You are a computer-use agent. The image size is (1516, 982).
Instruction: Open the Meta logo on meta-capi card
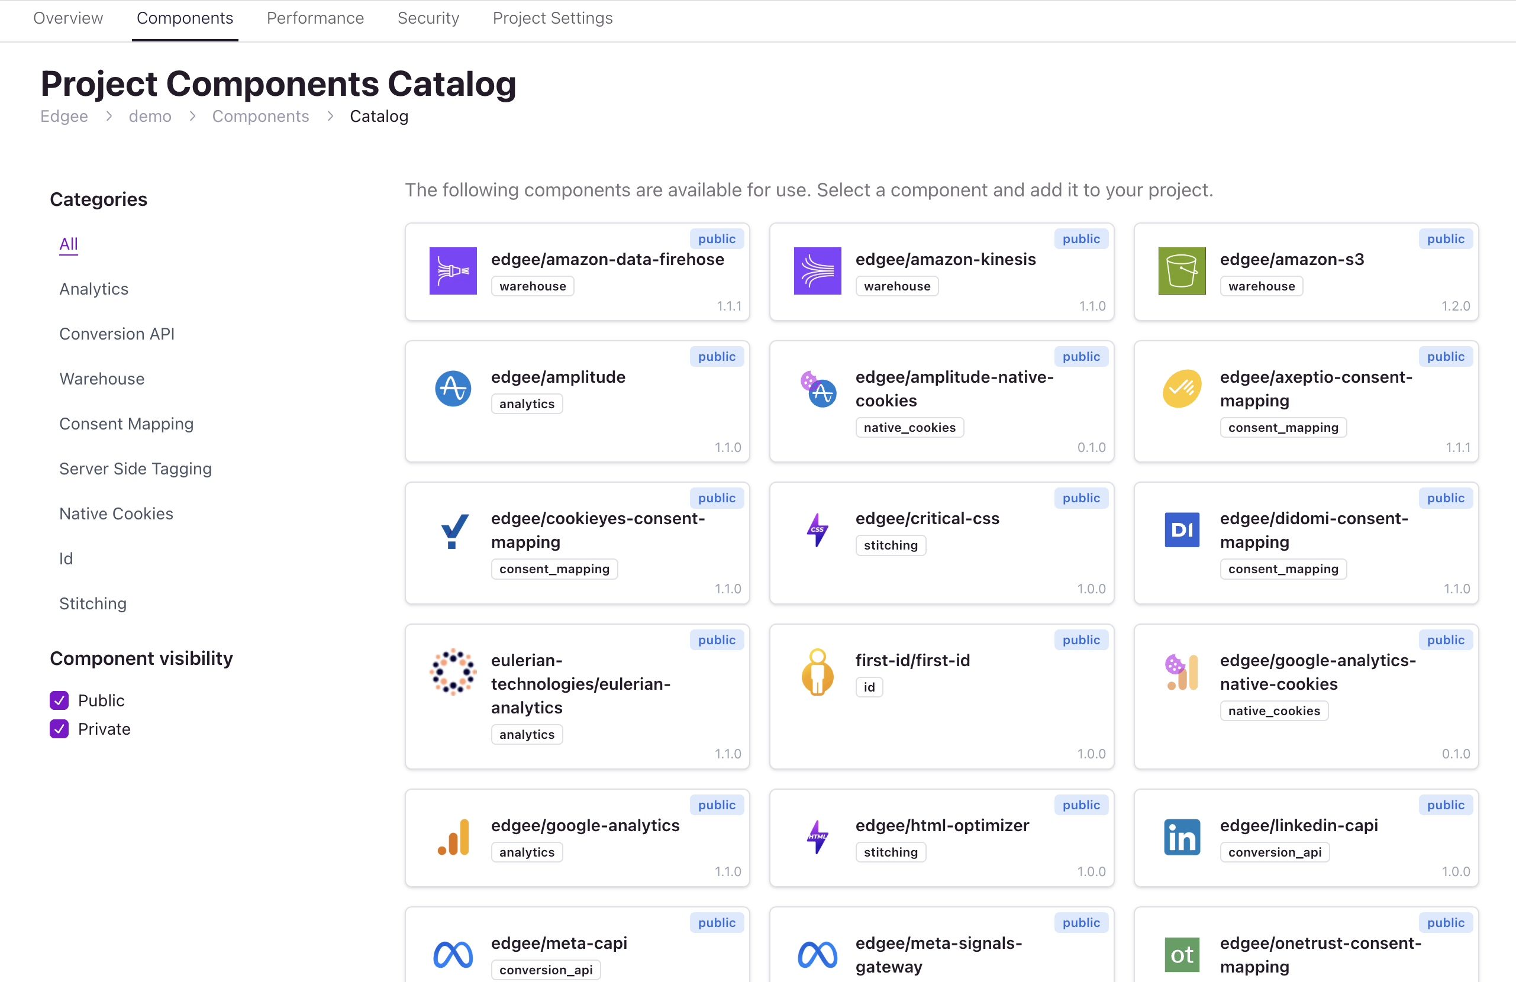point(453,954)
